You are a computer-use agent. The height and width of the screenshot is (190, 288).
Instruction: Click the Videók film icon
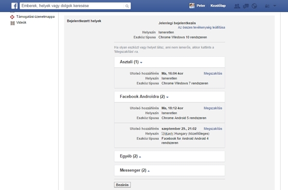click(12, 23)
